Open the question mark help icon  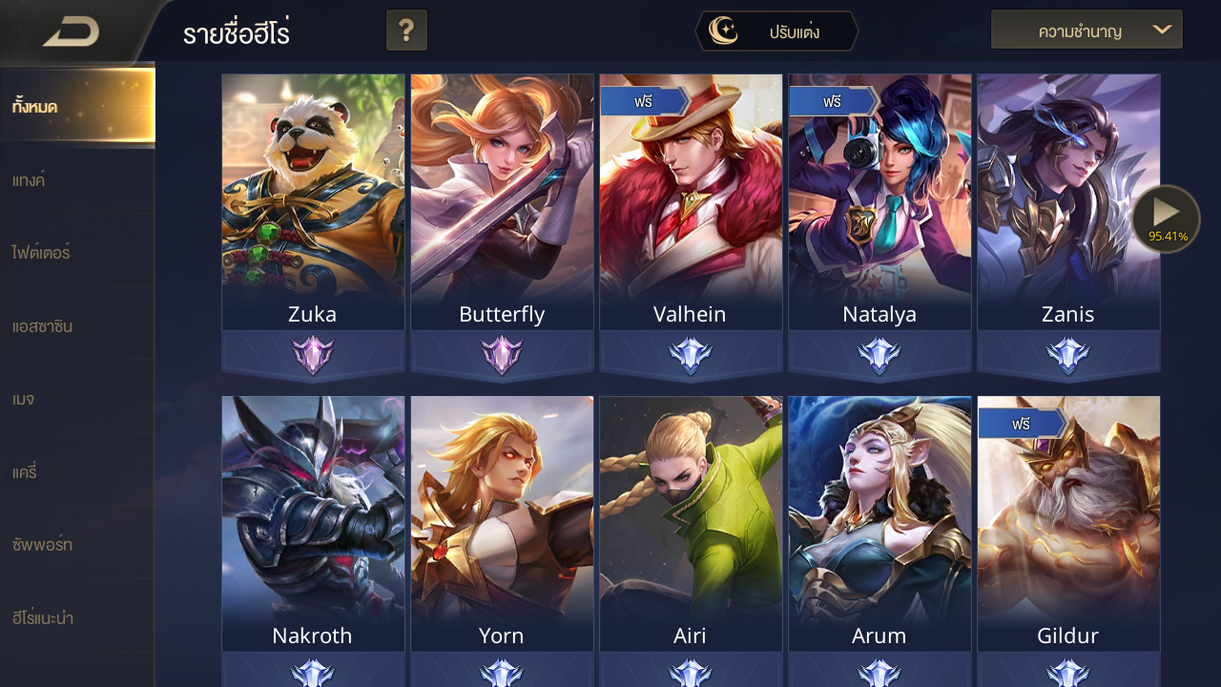406,31
